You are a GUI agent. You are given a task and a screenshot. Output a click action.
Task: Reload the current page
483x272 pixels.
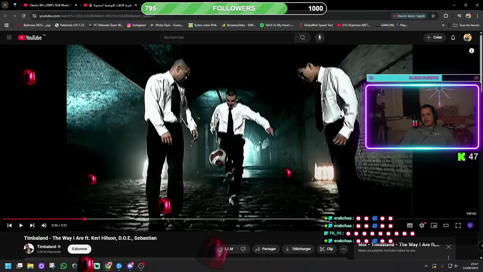(23, 16)
